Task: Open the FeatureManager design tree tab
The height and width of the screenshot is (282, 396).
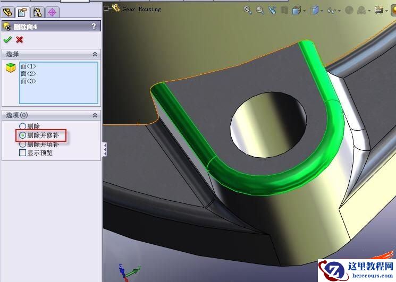Action: (x=7, y=12)
